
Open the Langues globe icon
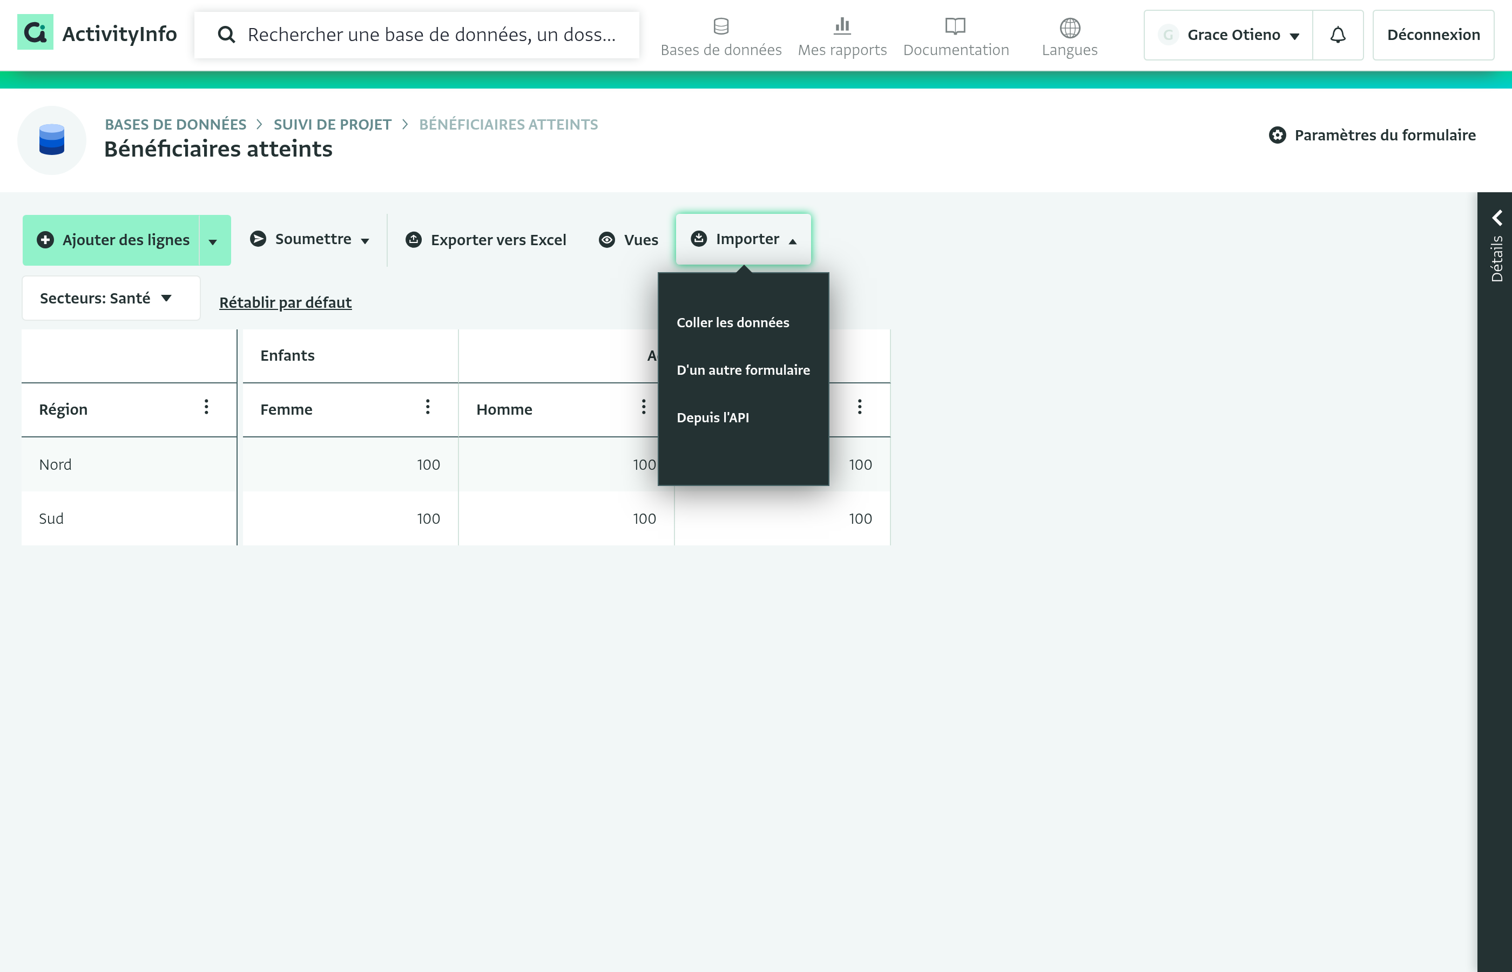tap(1070, 28)
